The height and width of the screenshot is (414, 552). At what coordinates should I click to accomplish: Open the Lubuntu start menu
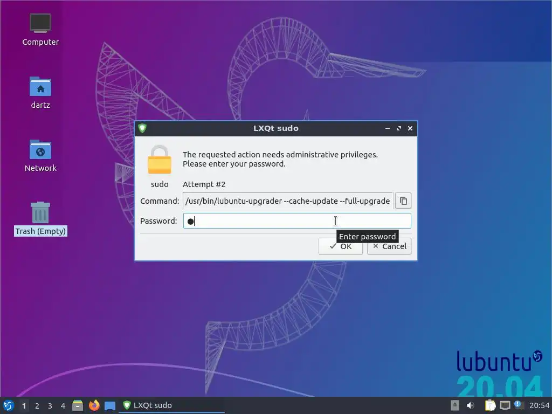click(9, 405)
